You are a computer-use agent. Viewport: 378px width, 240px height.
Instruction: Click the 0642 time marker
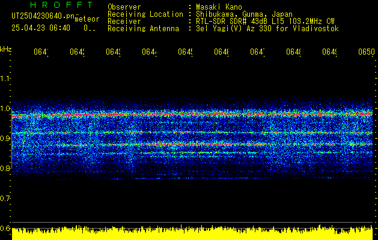click(x=77, y=52)
